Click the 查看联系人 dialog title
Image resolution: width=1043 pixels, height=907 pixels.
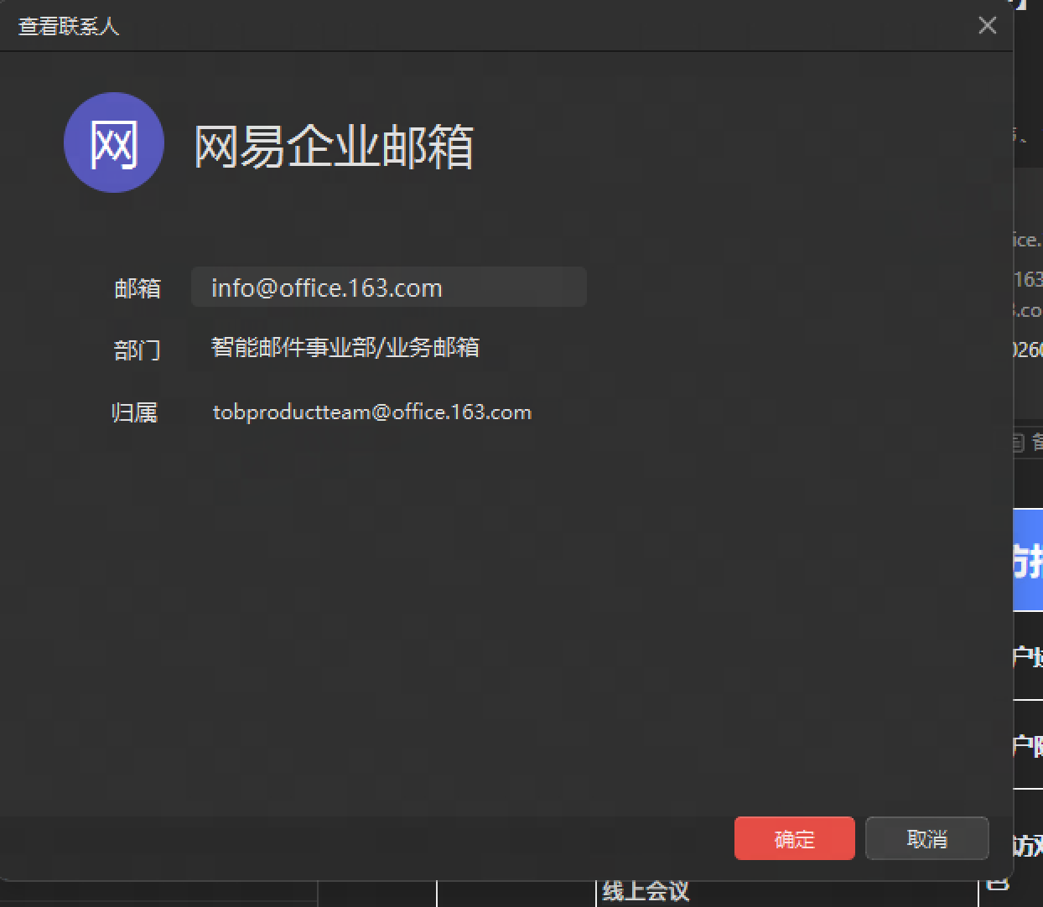(69, 27)
